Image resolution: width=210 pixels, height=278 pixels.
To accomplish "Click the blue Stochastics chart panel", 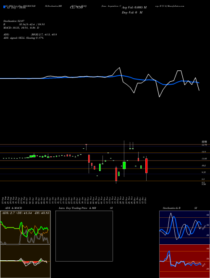I will 184,227.
